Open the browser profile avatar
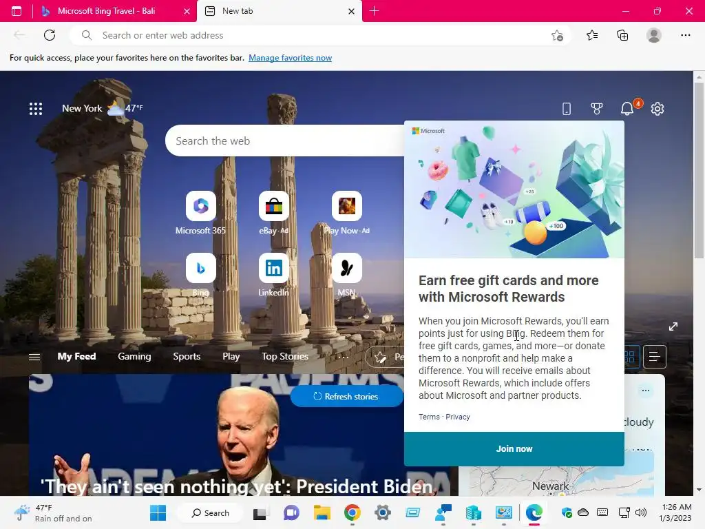The height and width of the screenshot is (529, 705). (x=654, y=35)
